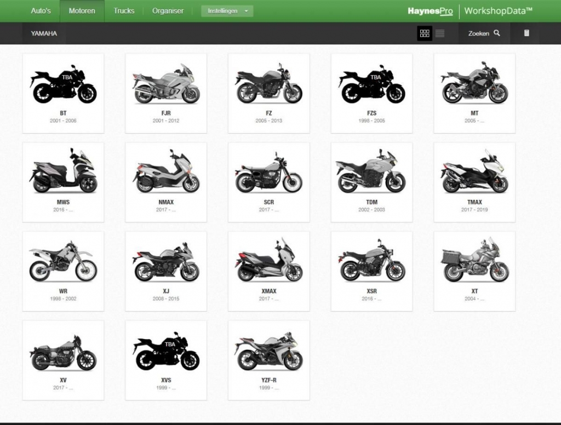Screen dimensions: 561x425
Task: Click the XMAX model name
Action: point(268,291)
